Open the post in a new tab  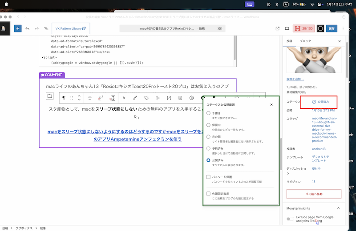(x=277, y=28)
